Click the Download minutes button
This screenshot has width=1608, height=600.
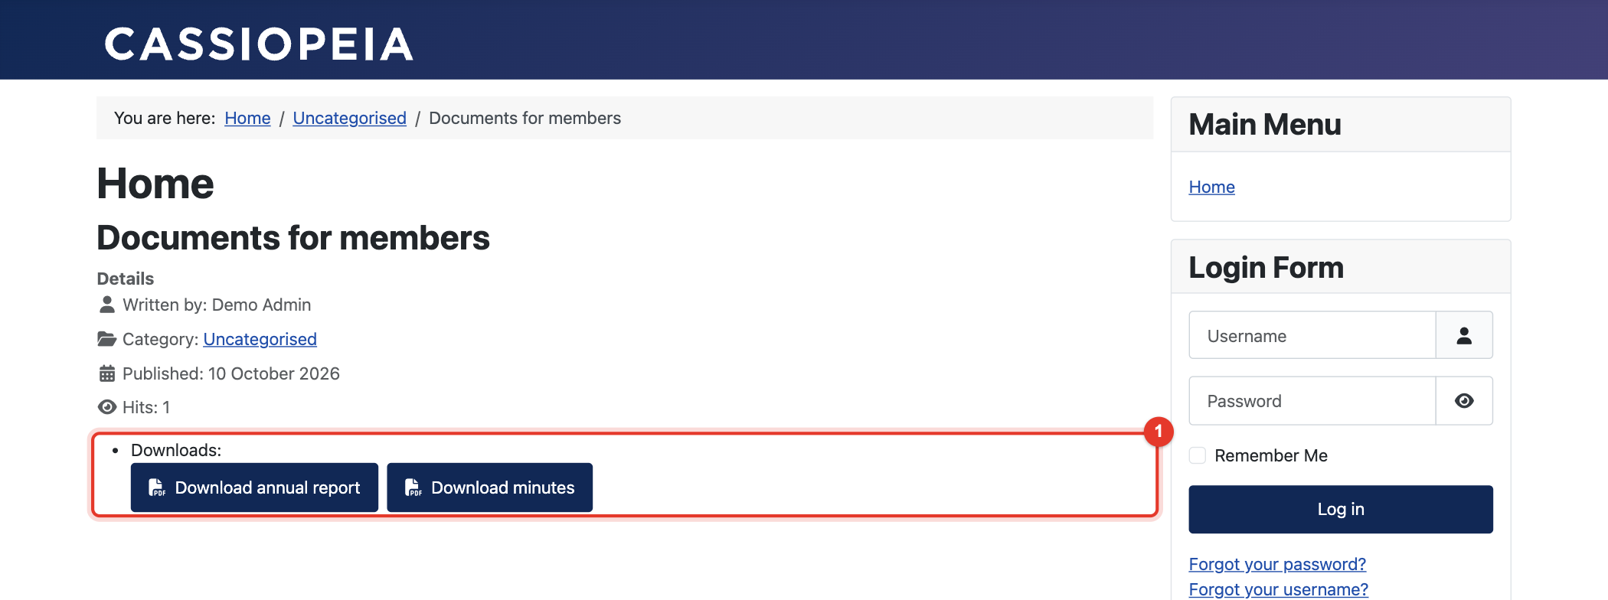click(489, 487)
